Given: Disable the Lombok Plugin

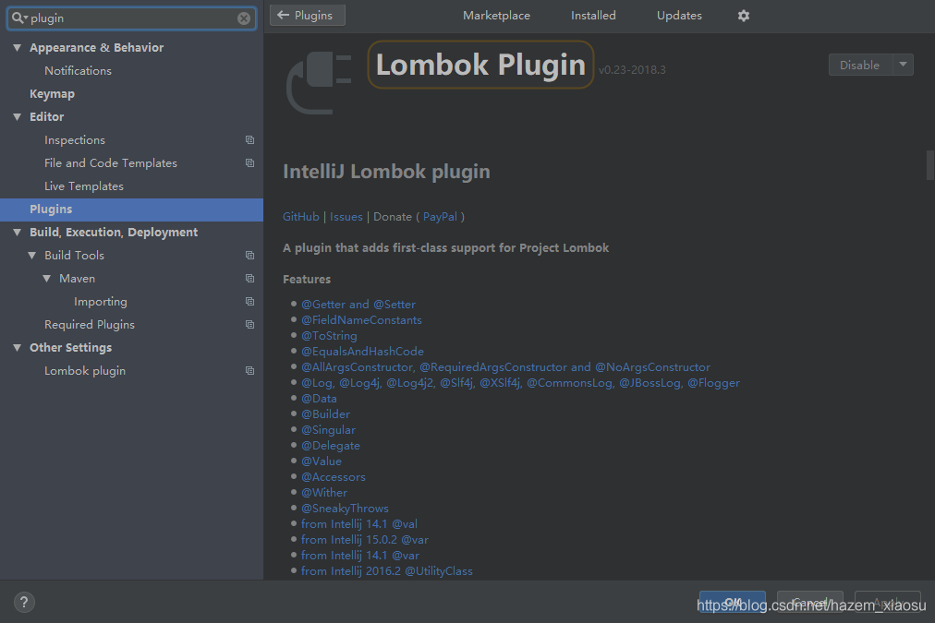Looking at the screenshot, I should coord(860,65).
